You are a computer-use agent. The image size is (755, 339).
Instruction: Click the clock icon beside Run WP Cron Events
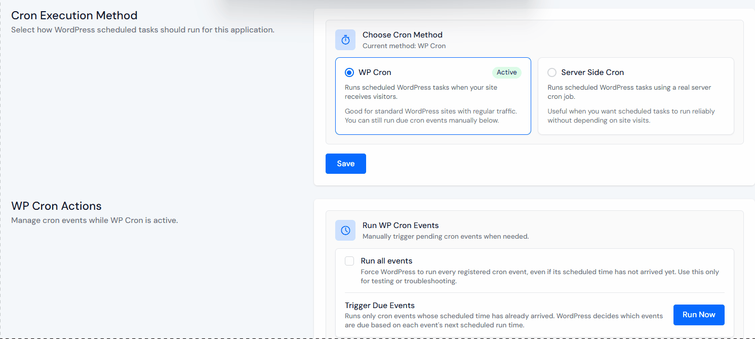pos(345,230)
